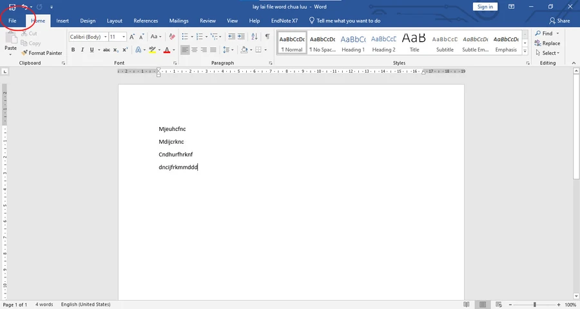Open borders dropdown arrow
Viewport: 580px width, 309px height.
click(x=266, y=50)
